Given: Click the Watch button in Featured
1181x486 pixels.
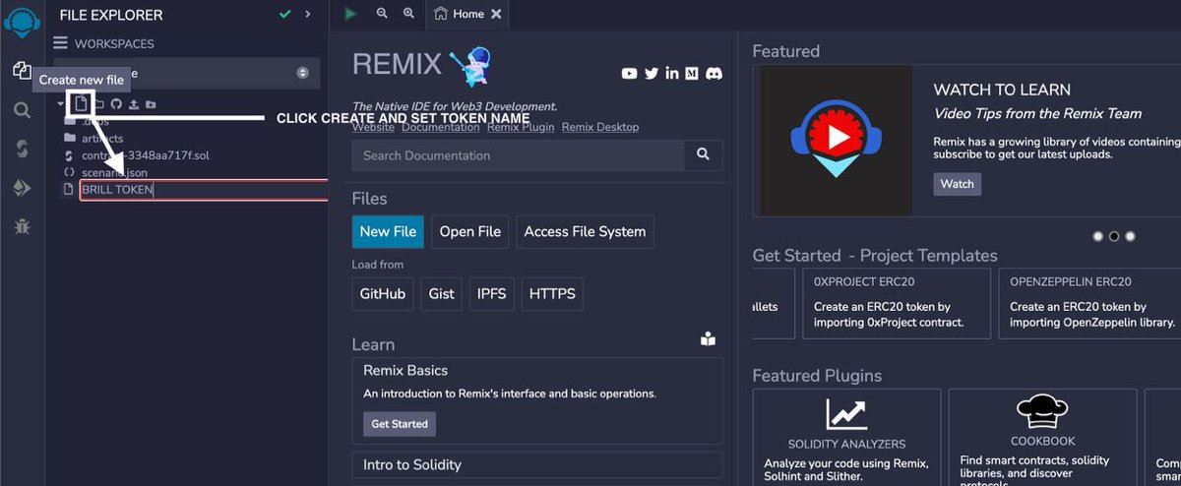Looking at the screenshot, I should (x=957, y=184).
